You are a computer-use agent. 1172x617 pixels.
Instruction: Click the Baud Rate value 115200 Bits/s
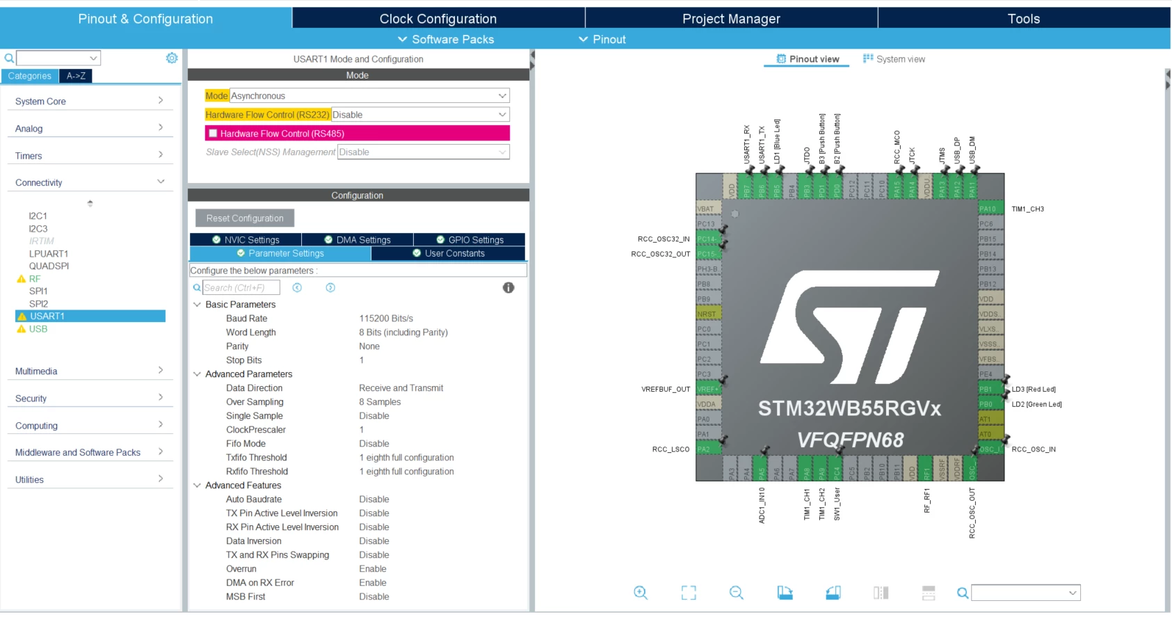coord(386,319)
